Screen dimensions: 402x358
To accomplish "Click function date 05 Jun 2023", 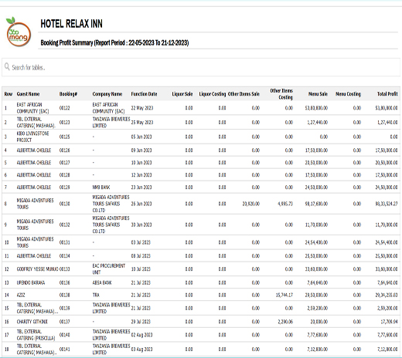I will tap(141, 137).
